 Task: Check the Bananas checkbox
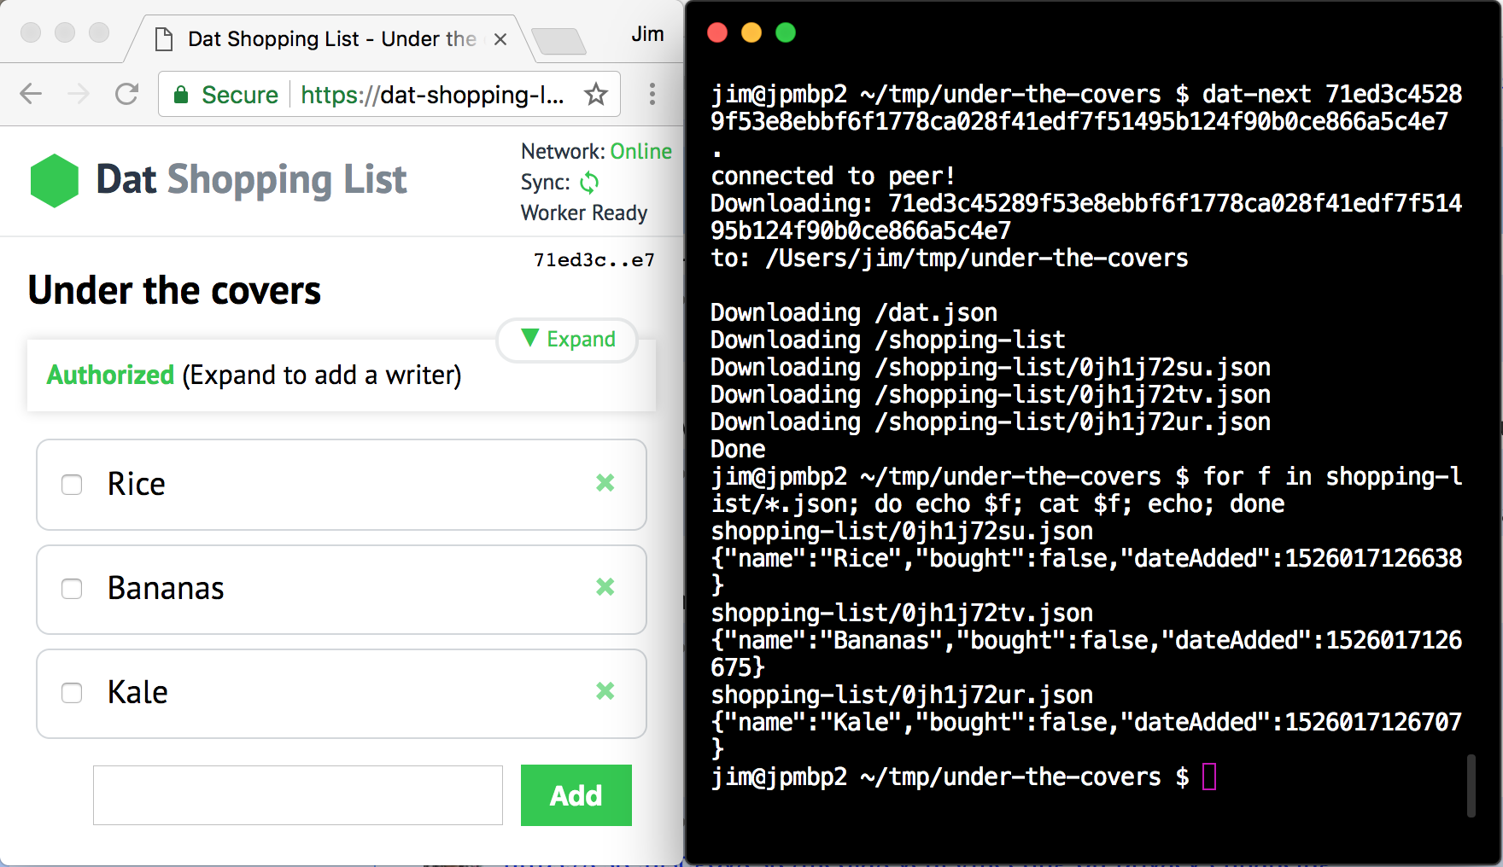(72, 589)
